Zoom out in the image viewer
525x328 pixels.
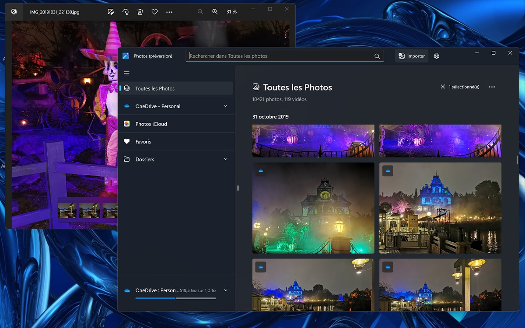click(200, 12)
